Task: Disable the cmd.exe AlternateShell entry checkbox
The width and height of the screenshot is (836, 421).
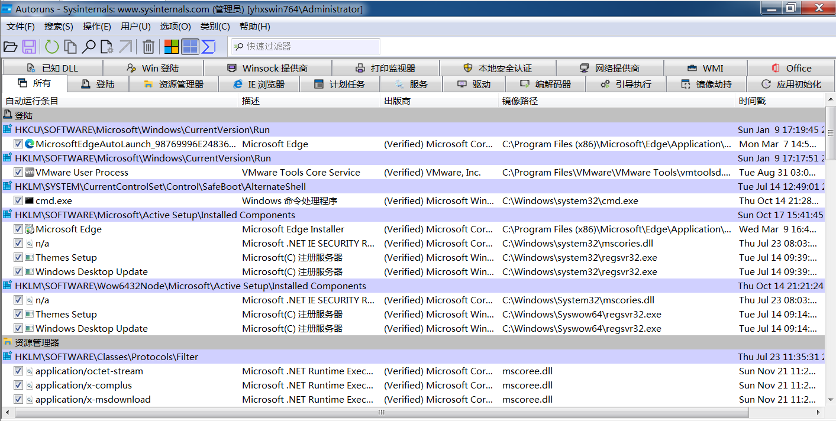Action: pyautogui.click(x=18, y=200)
